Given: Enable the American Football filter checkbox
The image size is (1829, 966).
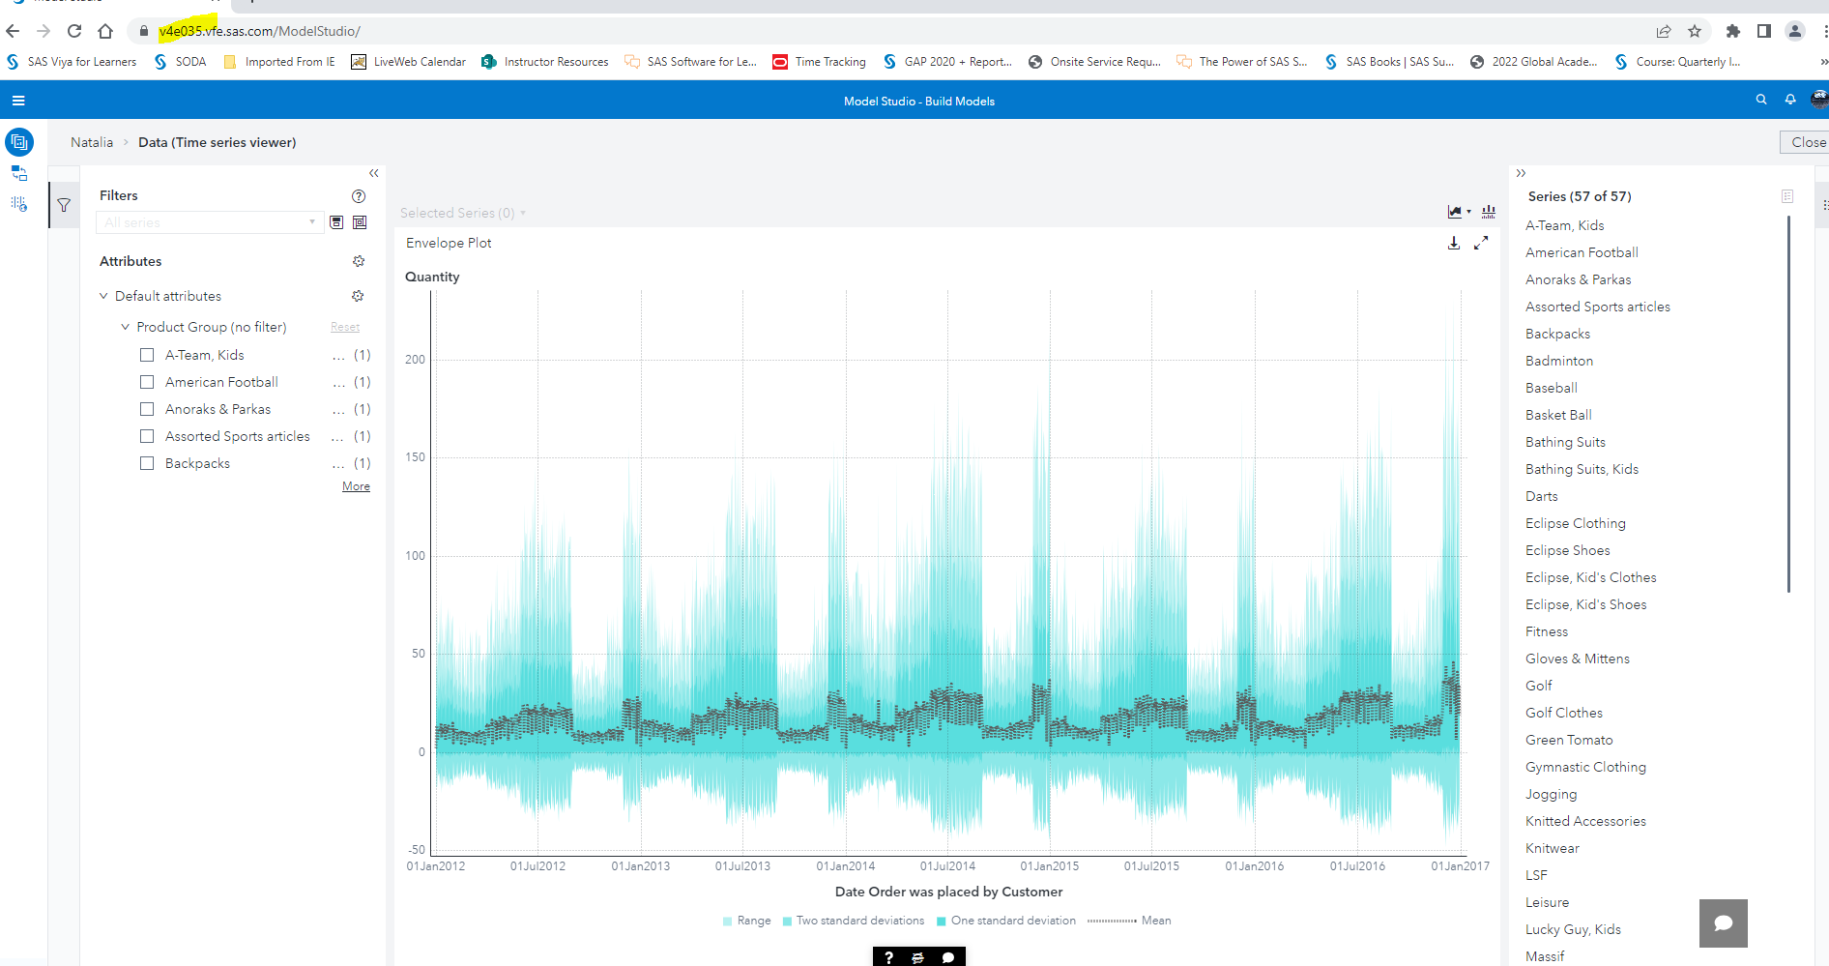Looking at the screenshot, I should 147,382.
